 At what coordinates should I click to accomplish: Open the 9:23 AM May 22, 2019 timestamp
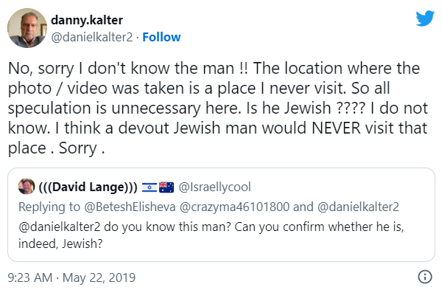[71, 278]
